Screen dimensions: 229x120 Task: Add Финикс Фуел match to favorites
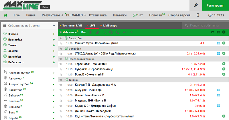tap(61, 43)
